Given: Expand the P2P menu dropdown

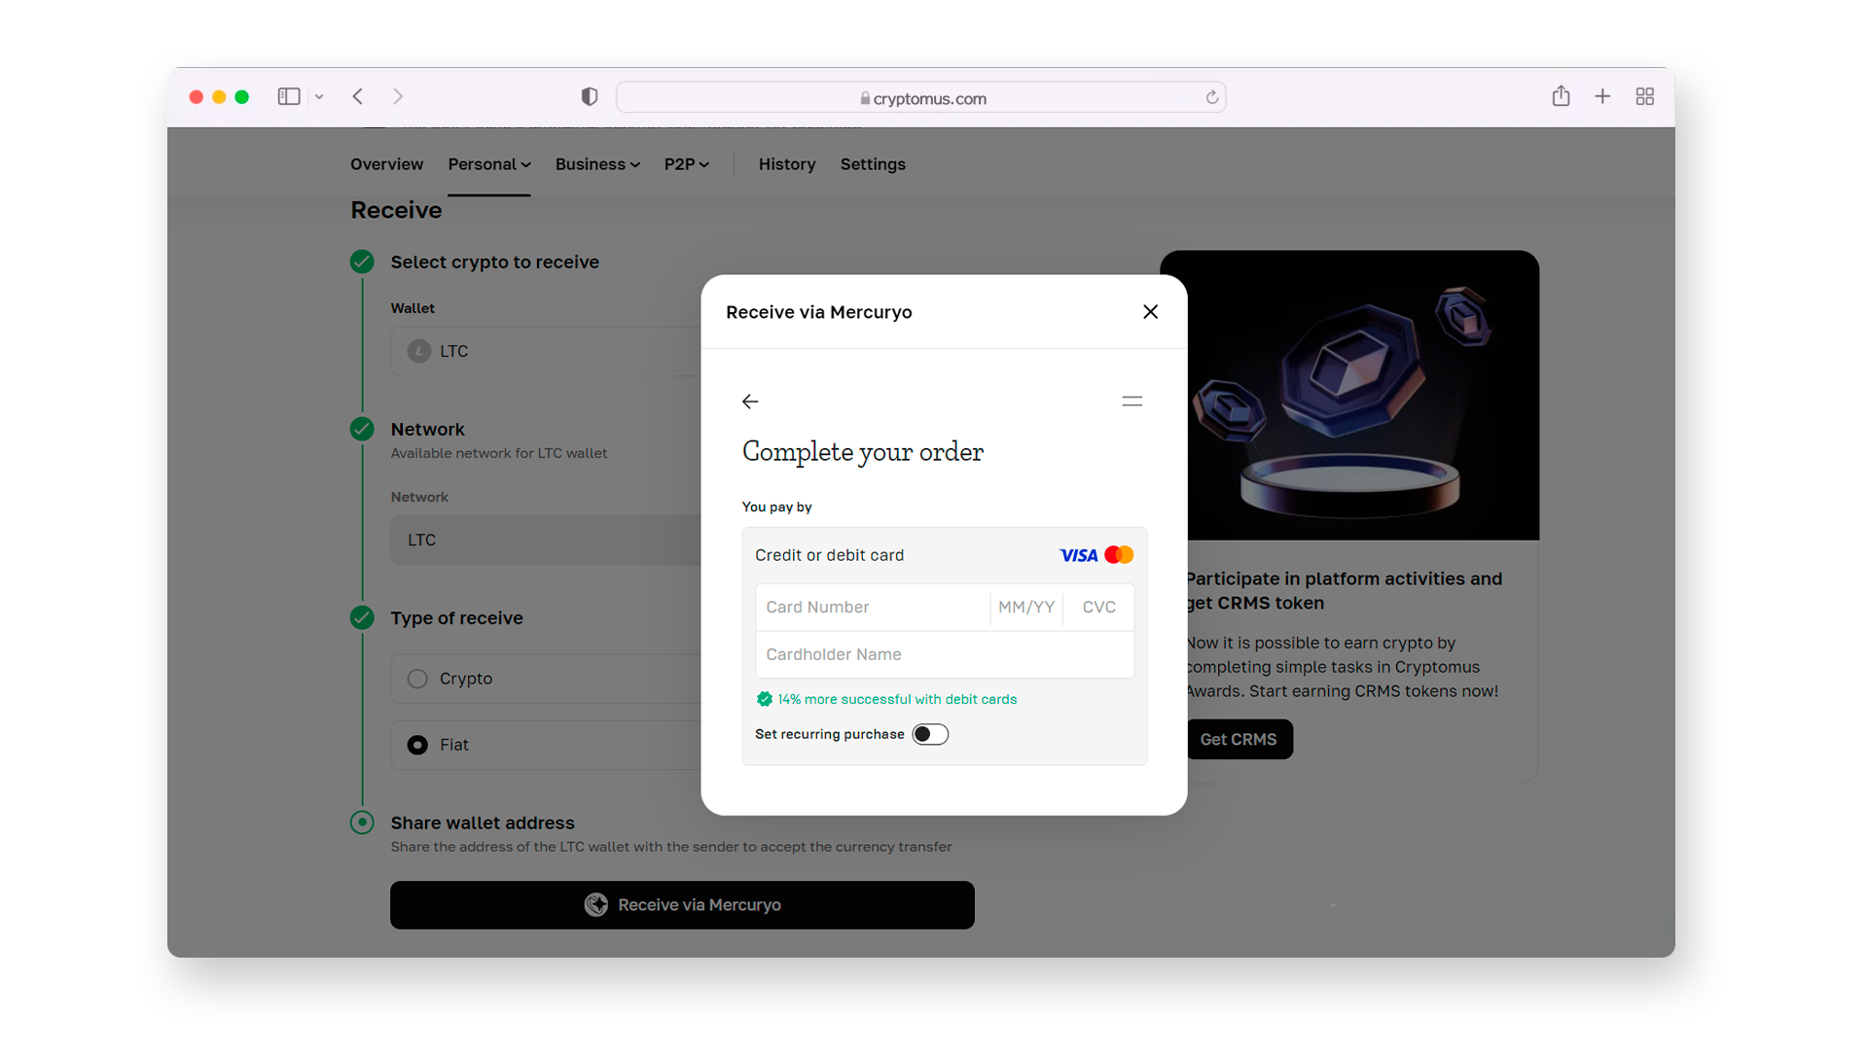Looking at the screenshot, I should pyautogui.click(x=685, y=164).
